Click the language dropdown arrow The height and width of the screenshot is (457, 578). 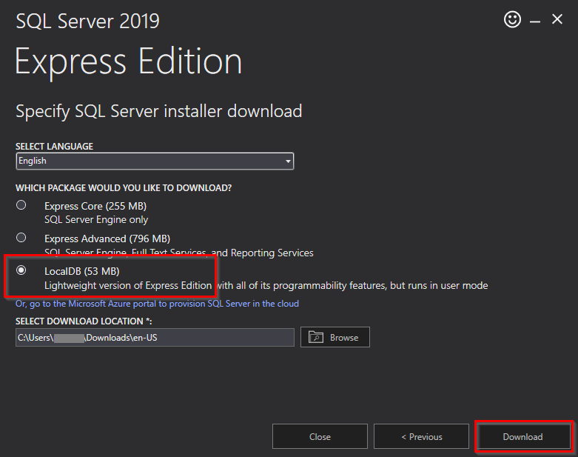coord(288,161)
